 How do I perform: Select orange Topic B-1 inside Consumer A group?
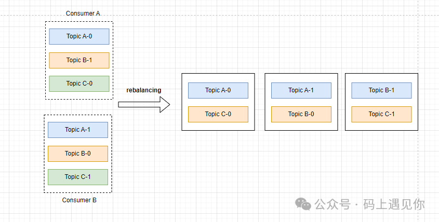click(79, 60)
